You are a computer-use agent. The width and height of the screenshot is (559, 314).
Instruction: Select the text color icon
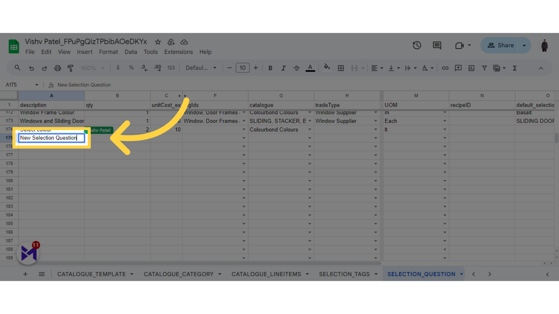pos(310,68)
